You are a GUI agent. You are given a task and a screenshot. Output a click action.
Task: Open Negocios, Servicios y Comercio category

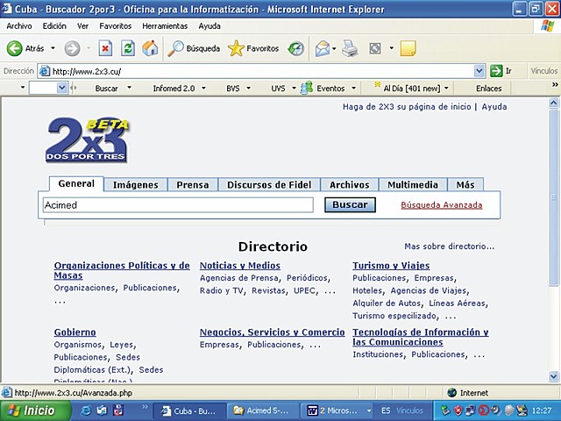pos(272,332)
